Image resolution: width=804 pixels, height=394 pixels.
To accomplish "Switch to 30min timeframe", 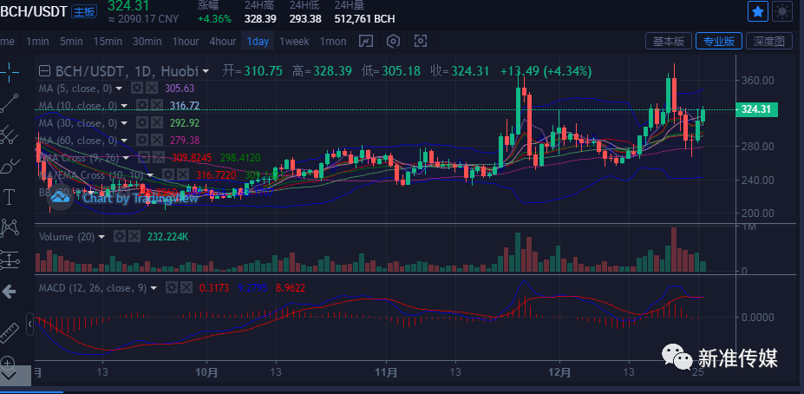I will point(147,42).
